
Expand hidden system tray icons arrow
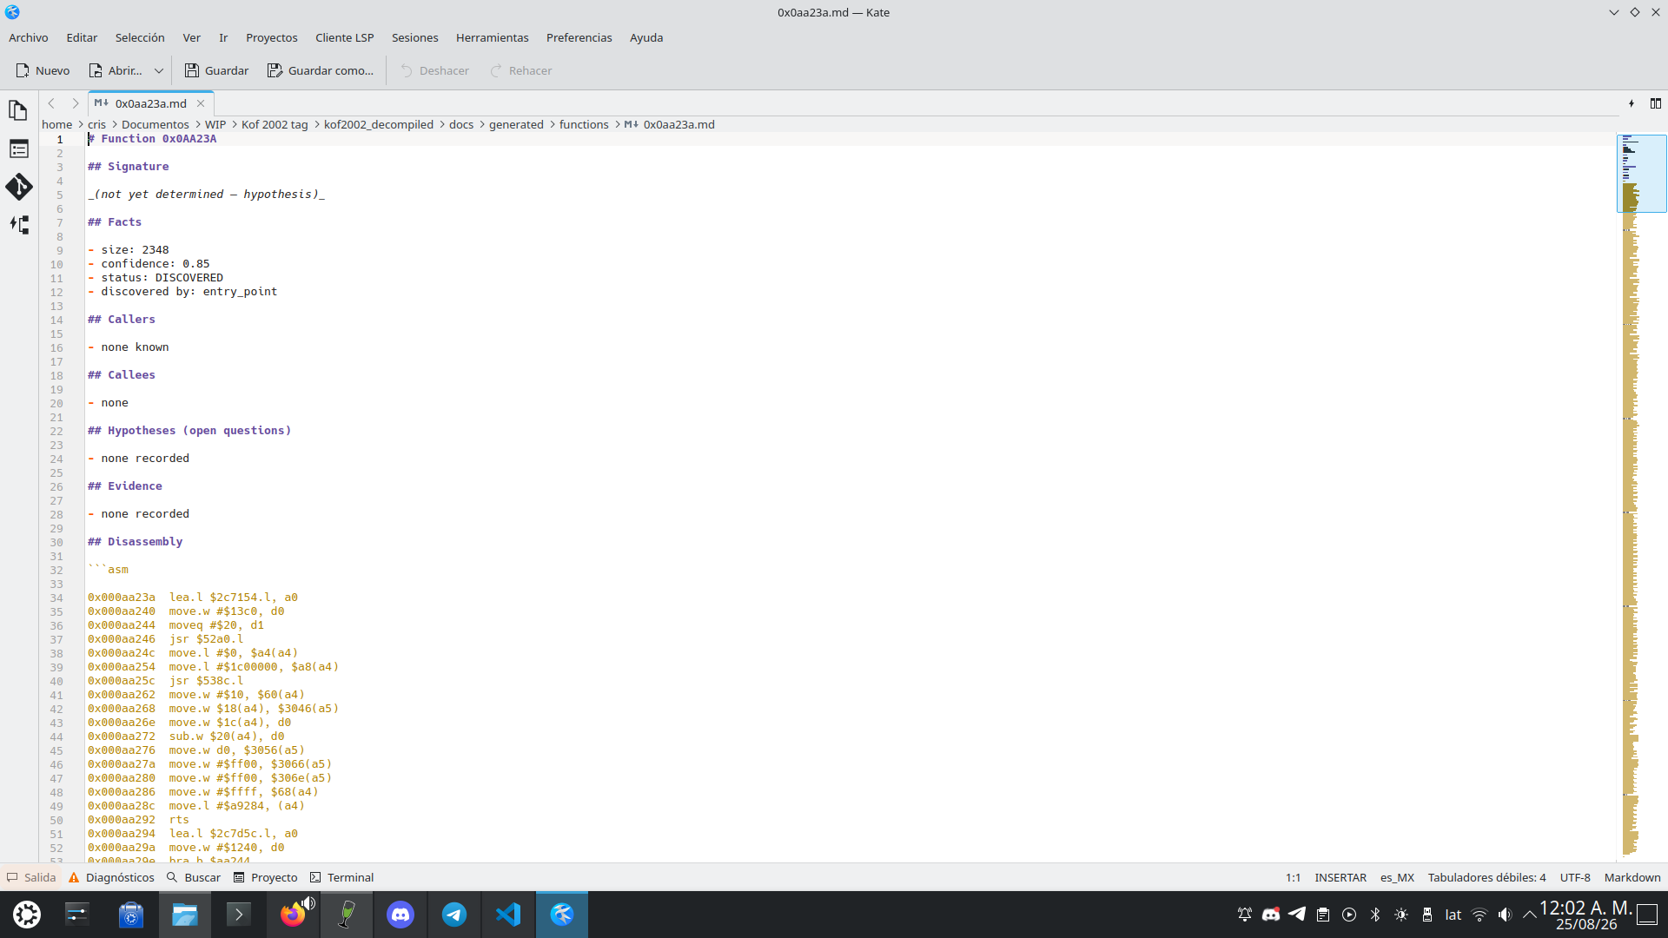click(1530, 915)
